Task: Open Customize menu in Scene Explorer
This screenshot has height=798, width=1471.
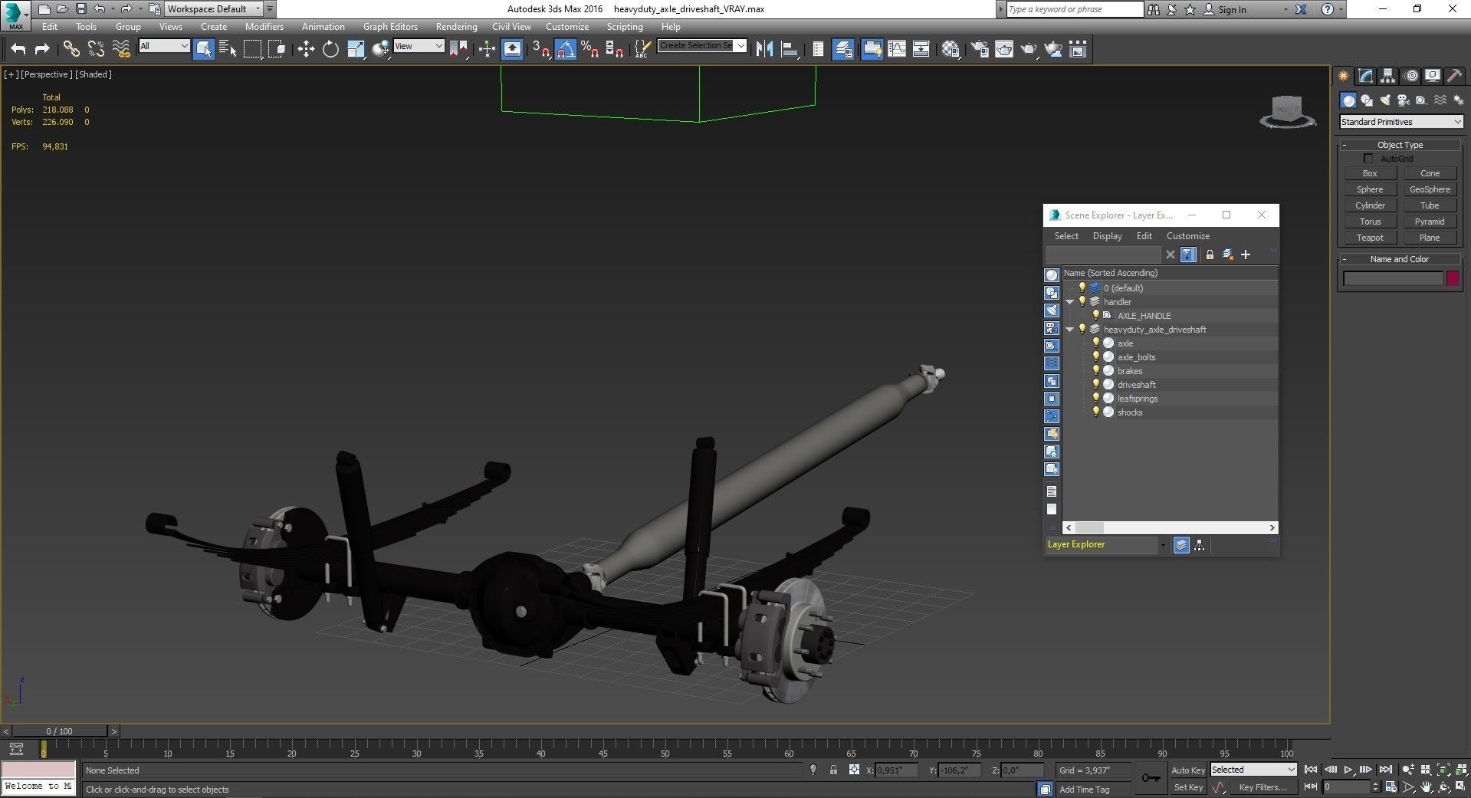Action: (1187, 236)
